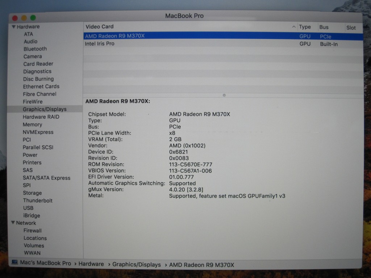Open the Bluetooth hardware section
Viewport: 371px width, 278px height.
(x=35, y=49)
